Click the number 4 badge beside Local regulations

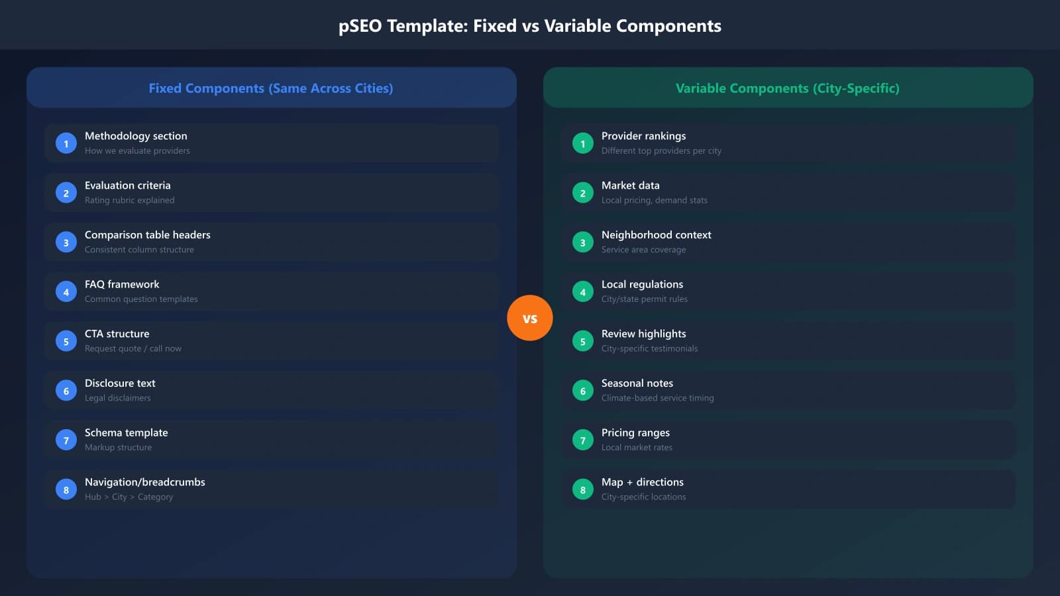(x=582, y=291)
